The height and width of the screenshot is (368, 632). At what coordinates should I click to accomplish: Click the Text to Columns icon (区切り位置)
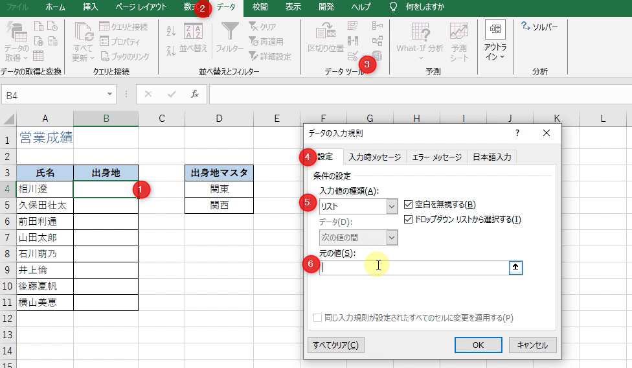(x=326, y=32)
